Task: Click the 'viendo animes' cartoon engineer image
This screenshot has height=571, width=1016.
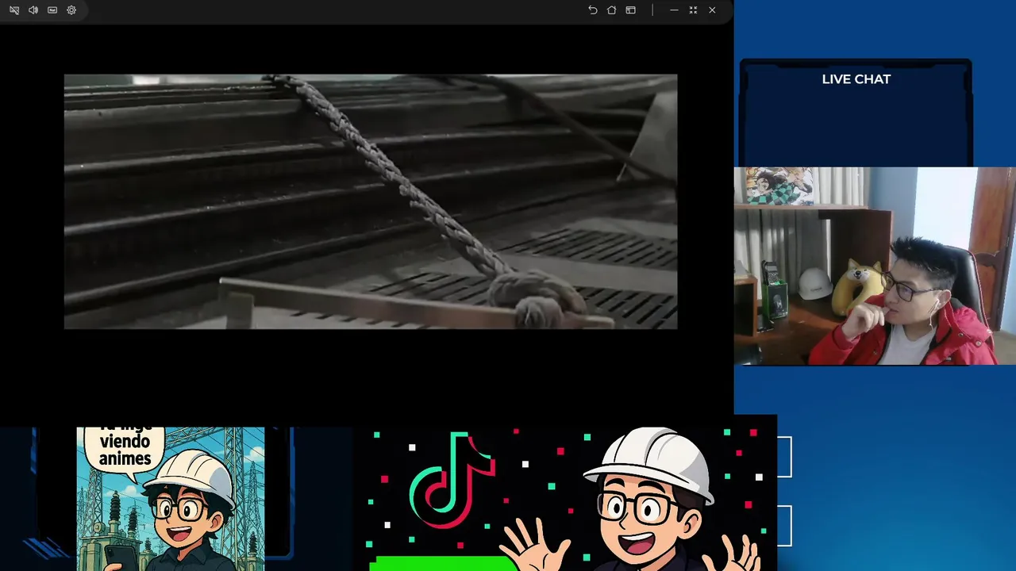Action: tap(171, 499)
